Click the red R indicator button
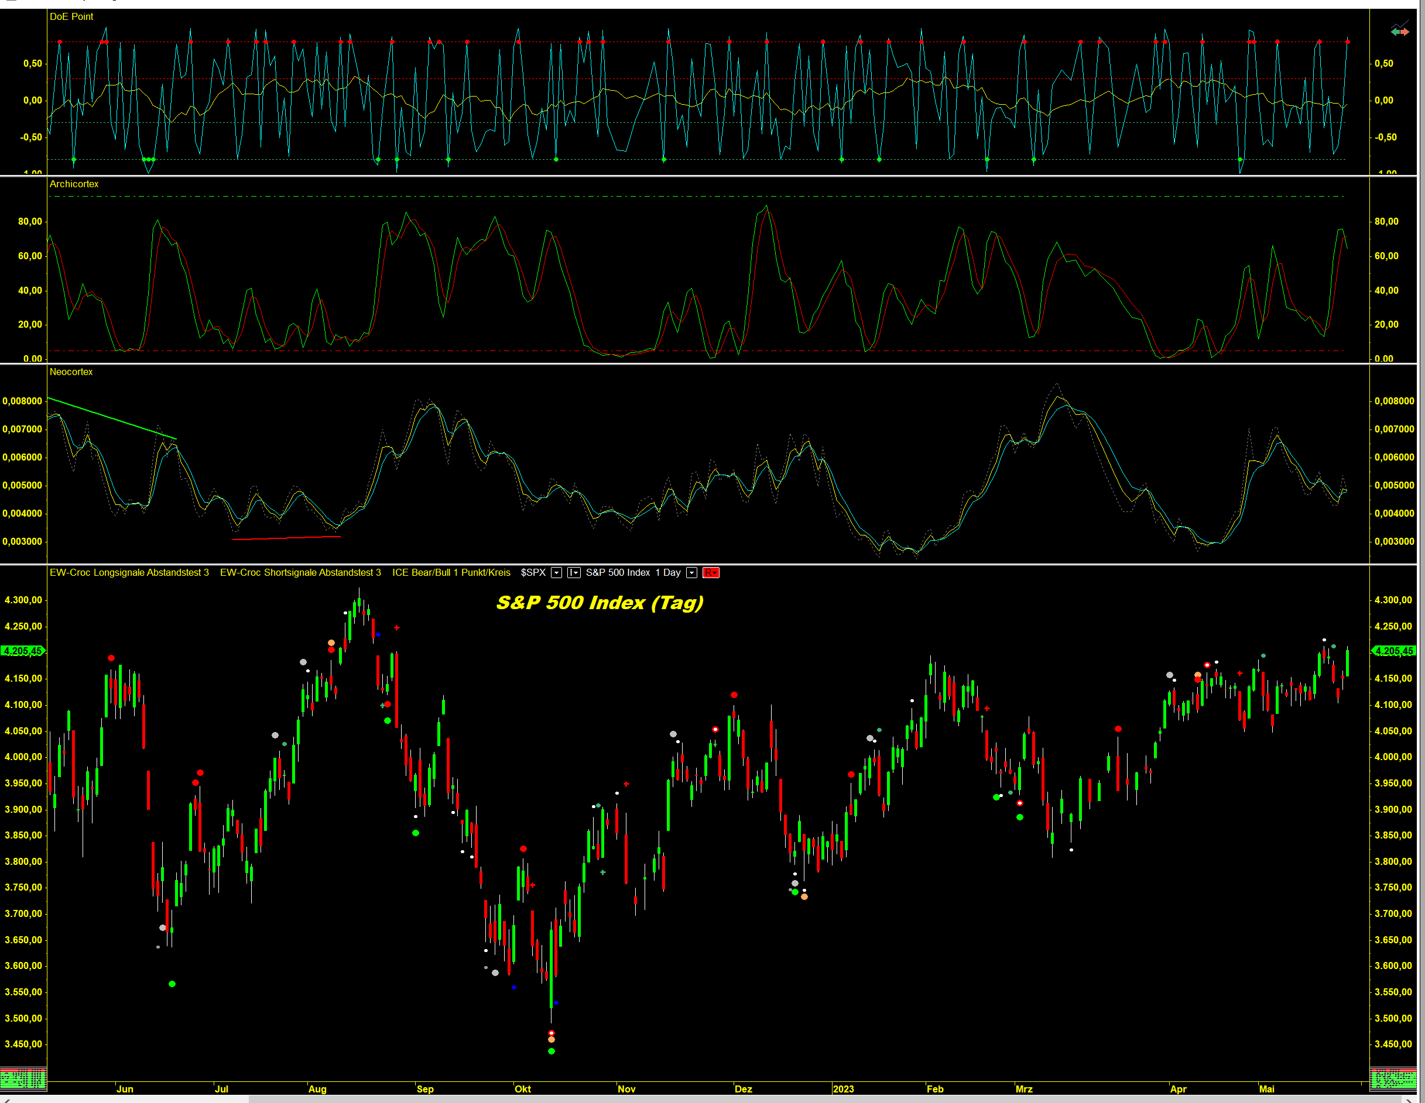This screenshot has height=1103, width=1425. point(711,573)
